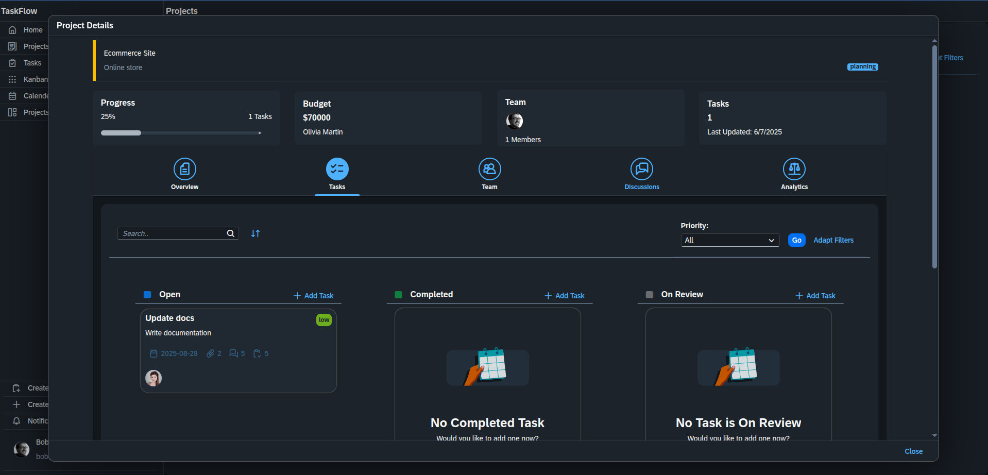Open the Discussions tab icon
The height and width of the screenshot is (475, 988).
(641, 169)
